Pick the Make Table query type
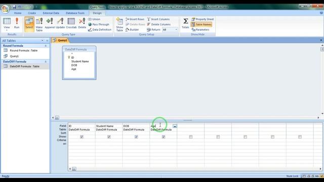This screenshot has height=182, width=324. [x=39, y=24]
